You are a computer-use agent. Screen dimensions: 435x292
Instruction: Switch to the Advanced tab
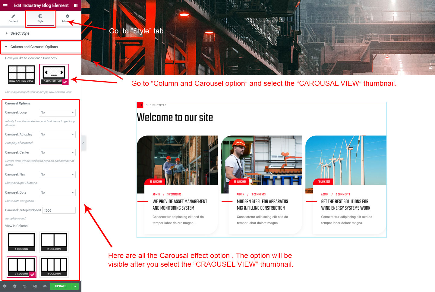pos(67,18)
